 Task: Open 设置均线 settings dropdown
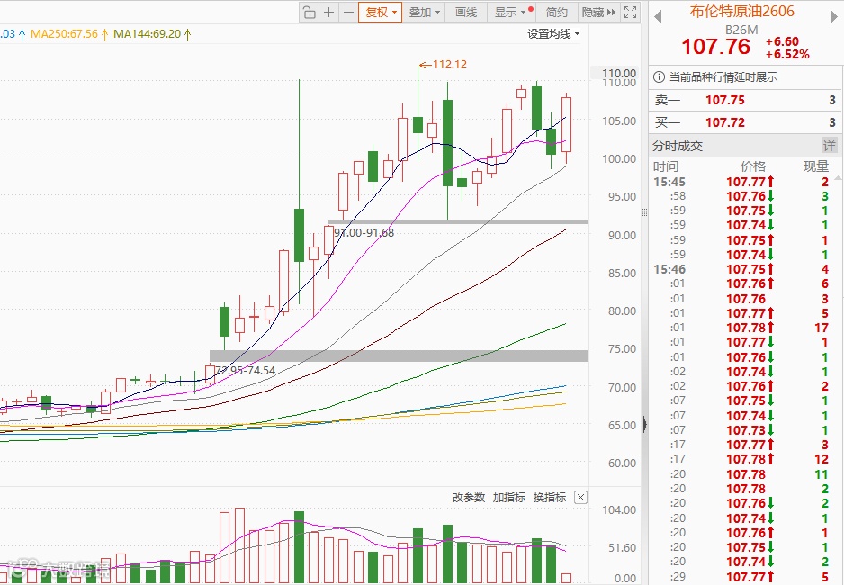click(x=553, y=34)
